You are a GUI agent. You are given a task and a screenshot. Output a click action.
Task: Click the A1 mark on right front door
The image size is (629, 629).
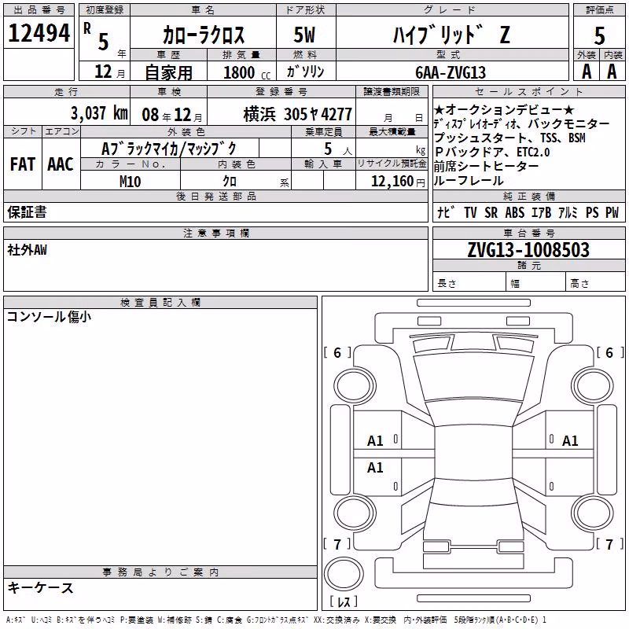tap(570, 441)
